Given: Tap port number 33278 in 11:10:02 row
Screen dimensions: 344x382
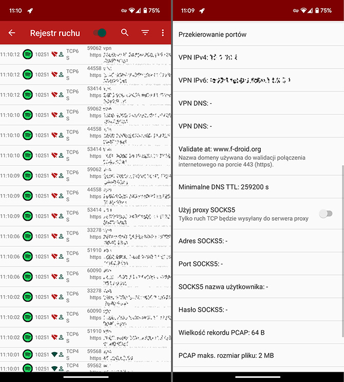Looking at the screenshot, I should 94,291.
